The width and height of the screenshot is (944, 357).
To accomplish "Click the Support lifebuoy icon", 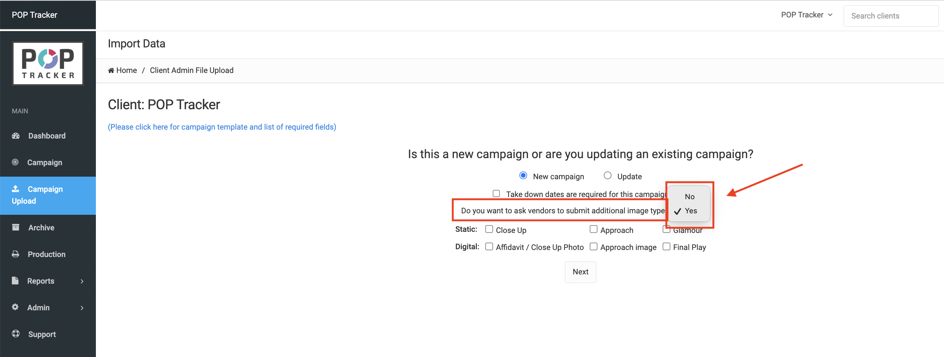I will point(16,334).
